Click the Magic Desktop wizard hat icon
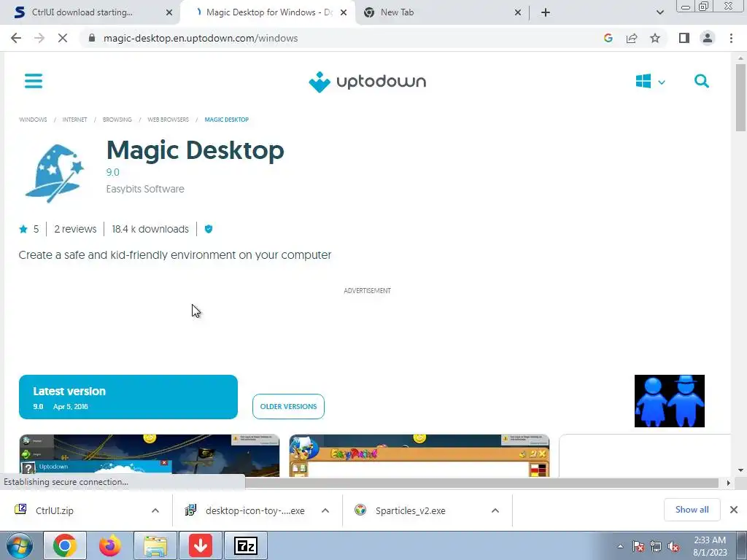 point(54,174)
